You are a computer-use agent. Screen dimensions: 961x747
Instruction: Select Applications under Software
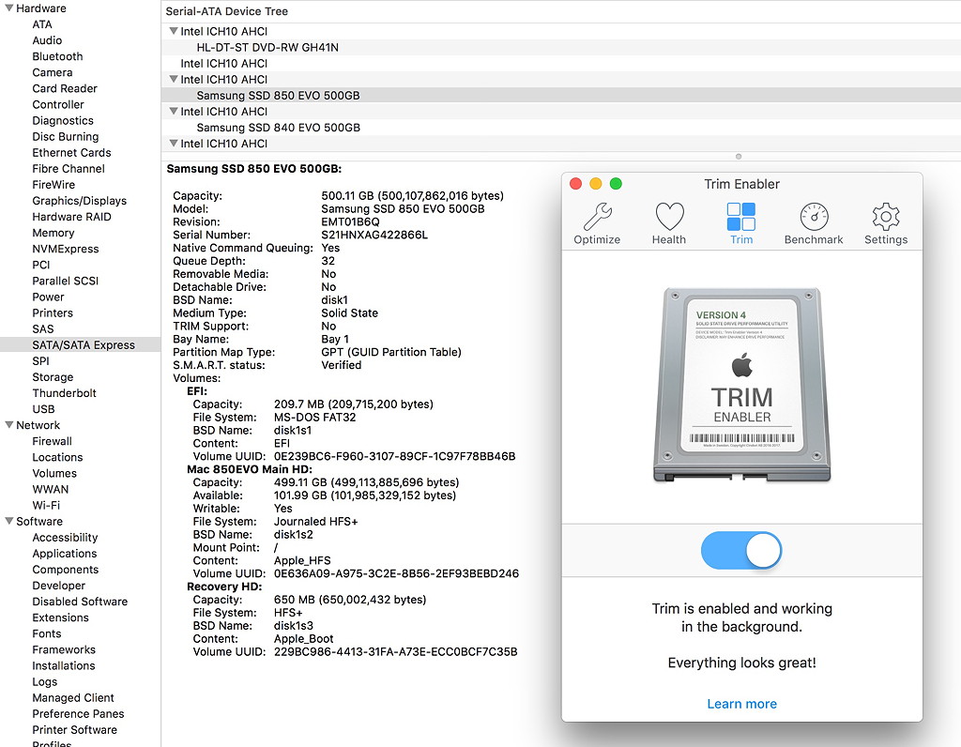tap(65, 554)
